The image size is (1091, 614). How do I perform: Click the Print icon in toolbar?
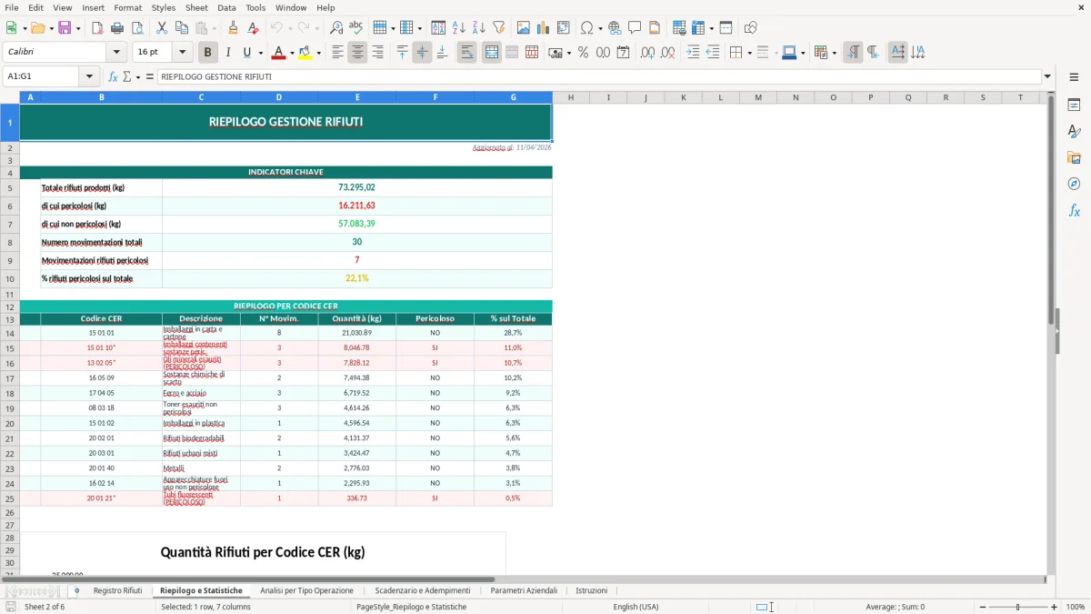[x=117, y=28]
